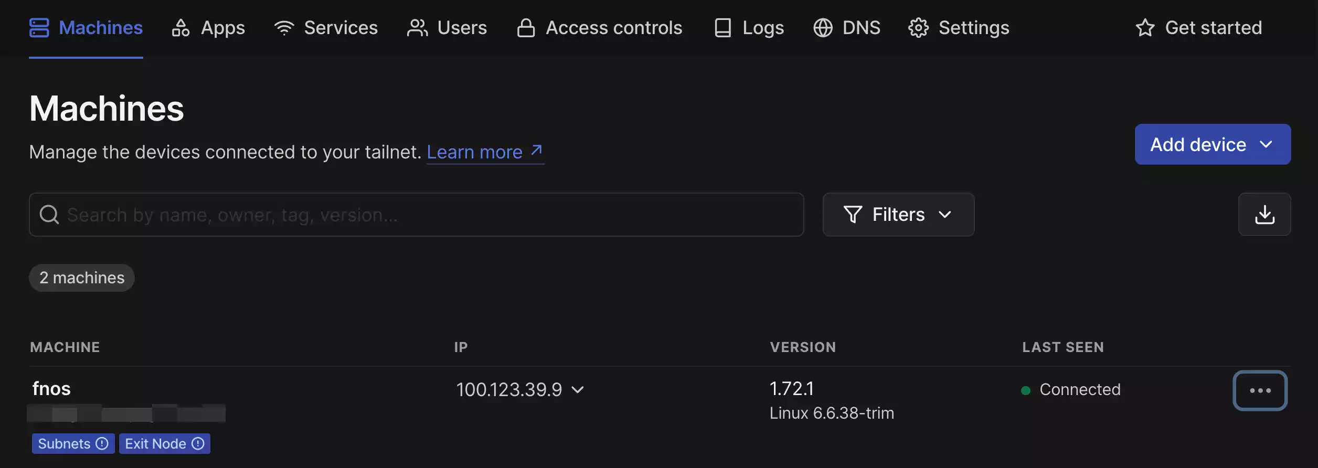Switch to the Apps tab

point(208,28)
